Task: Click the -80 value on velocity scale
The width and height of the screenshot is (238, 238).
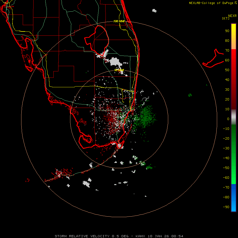Action: tap(226, 197)
